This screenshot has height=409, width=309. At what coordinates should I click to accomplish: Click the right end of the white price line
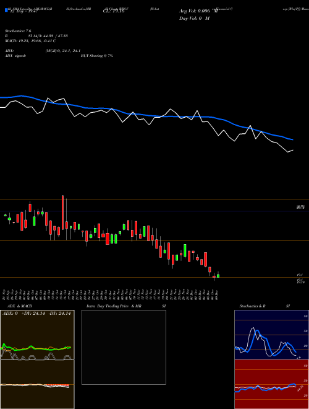tap(293, 150)
